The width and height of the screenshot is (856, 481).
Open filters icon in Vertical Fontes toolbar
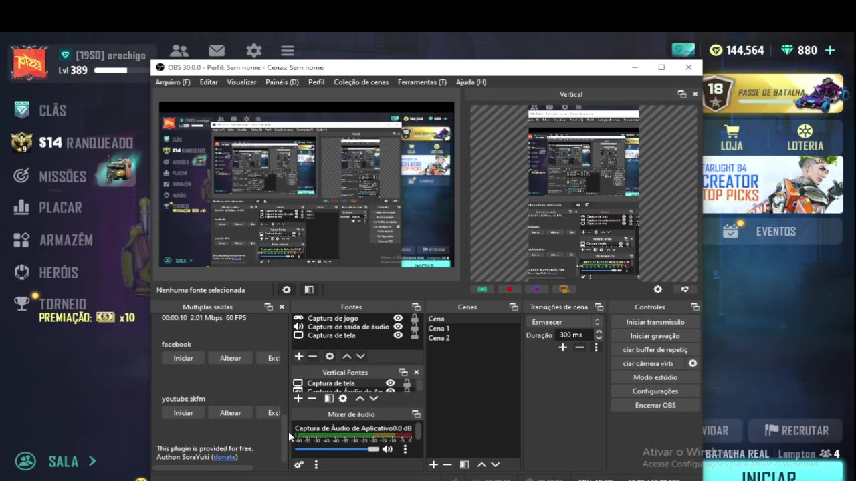[329, 398]
